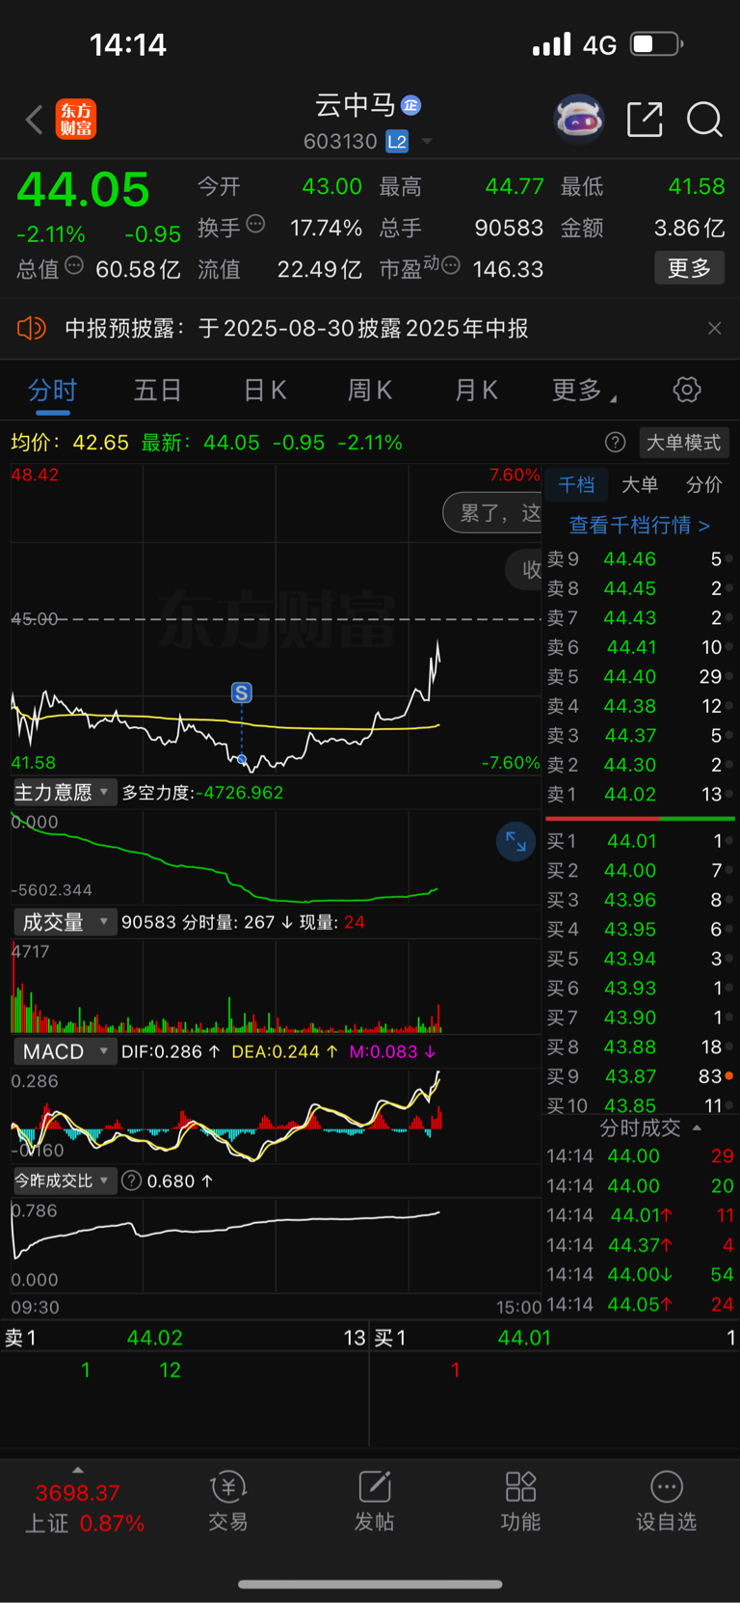Screen dimensions: 740x1603
Task: Tap the 更多 stats button
Action: 689,267
